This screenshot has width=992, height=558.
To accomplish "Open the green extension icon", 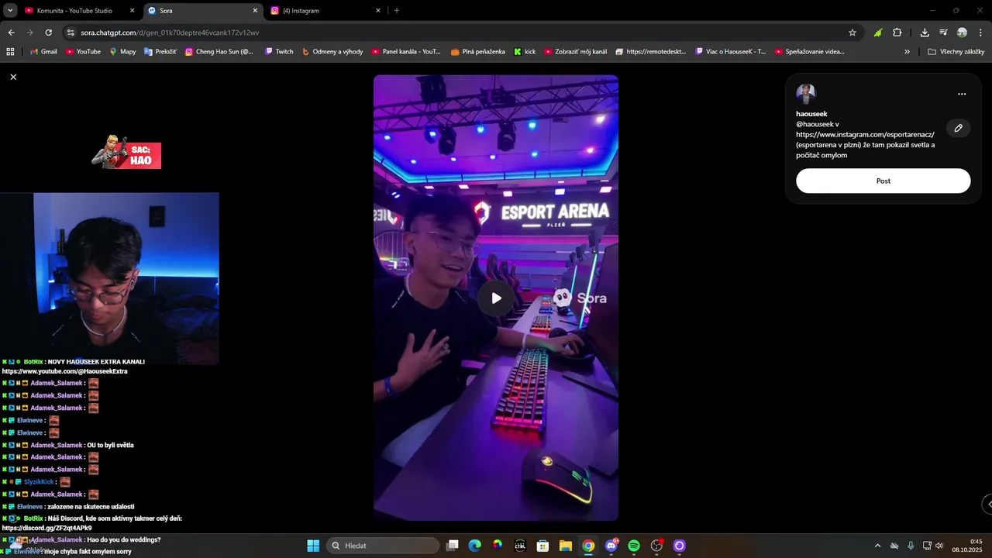I will click(x=877, y=33).
